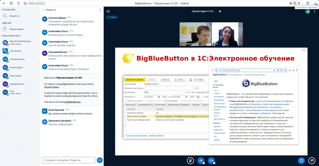Click the recording indicator next to the title
Screen dimensions: 319x166
(x=220, y=11)
